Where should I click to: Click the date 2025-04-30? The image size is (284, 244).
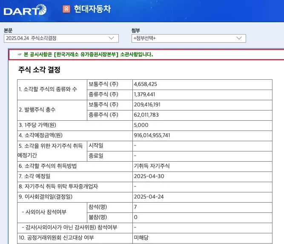(x=149, y=176)
